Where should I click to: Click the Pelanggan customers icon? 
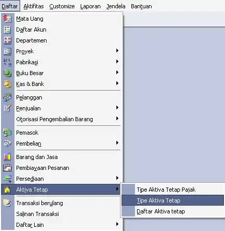click(x=7, y=97)
